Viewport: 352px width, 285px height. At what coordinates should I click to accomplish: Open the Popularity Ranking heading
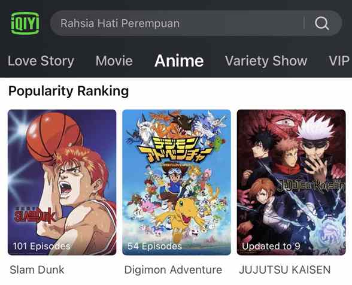pyautogui.click(x=68, y=92)
